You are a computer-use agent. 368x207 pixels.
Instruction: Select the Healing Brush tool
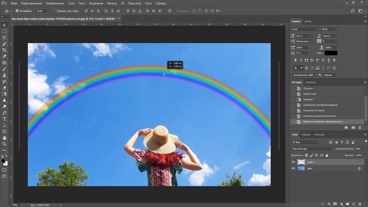[4, 63]
